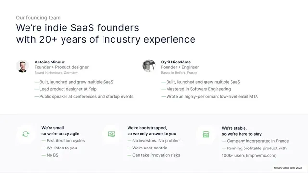Click 'We're bootstrapped' heading
The image size is (308, 173).
pos(147,128)
